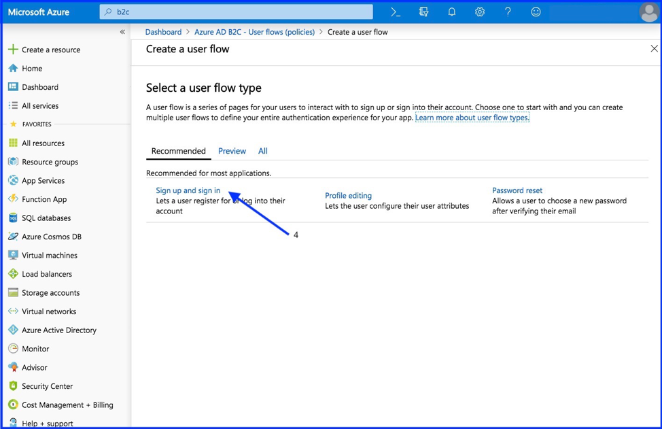The image size is (662, 429).
Task: Click the Azure Active Directory icon
Action: (x=13, y=330)
